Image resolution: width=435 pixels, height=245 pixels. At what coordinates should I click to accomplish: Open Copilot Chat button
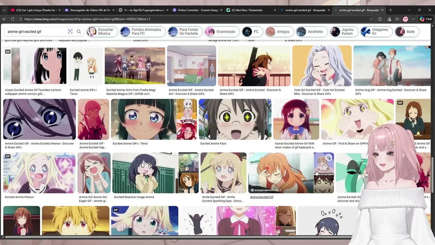pyautogui.click(x=425, y=19)
